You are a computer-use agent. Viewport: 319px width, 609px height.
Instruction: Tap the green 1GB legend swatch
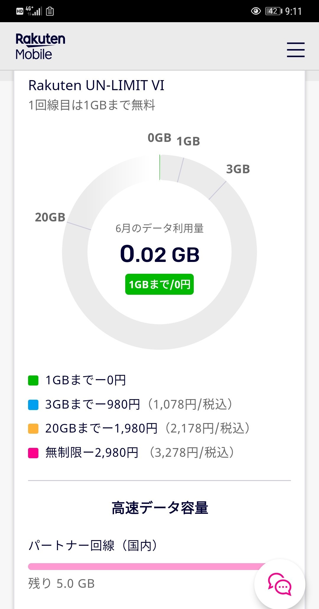tap(33, 380)
